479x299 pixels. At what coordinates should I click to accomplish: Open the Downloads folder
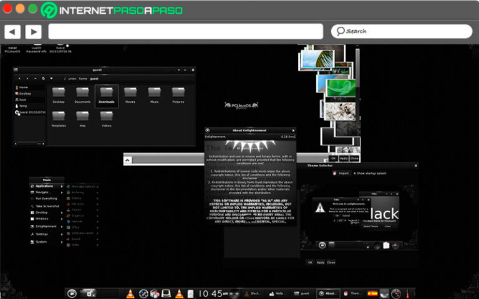(x=107, y=95)
